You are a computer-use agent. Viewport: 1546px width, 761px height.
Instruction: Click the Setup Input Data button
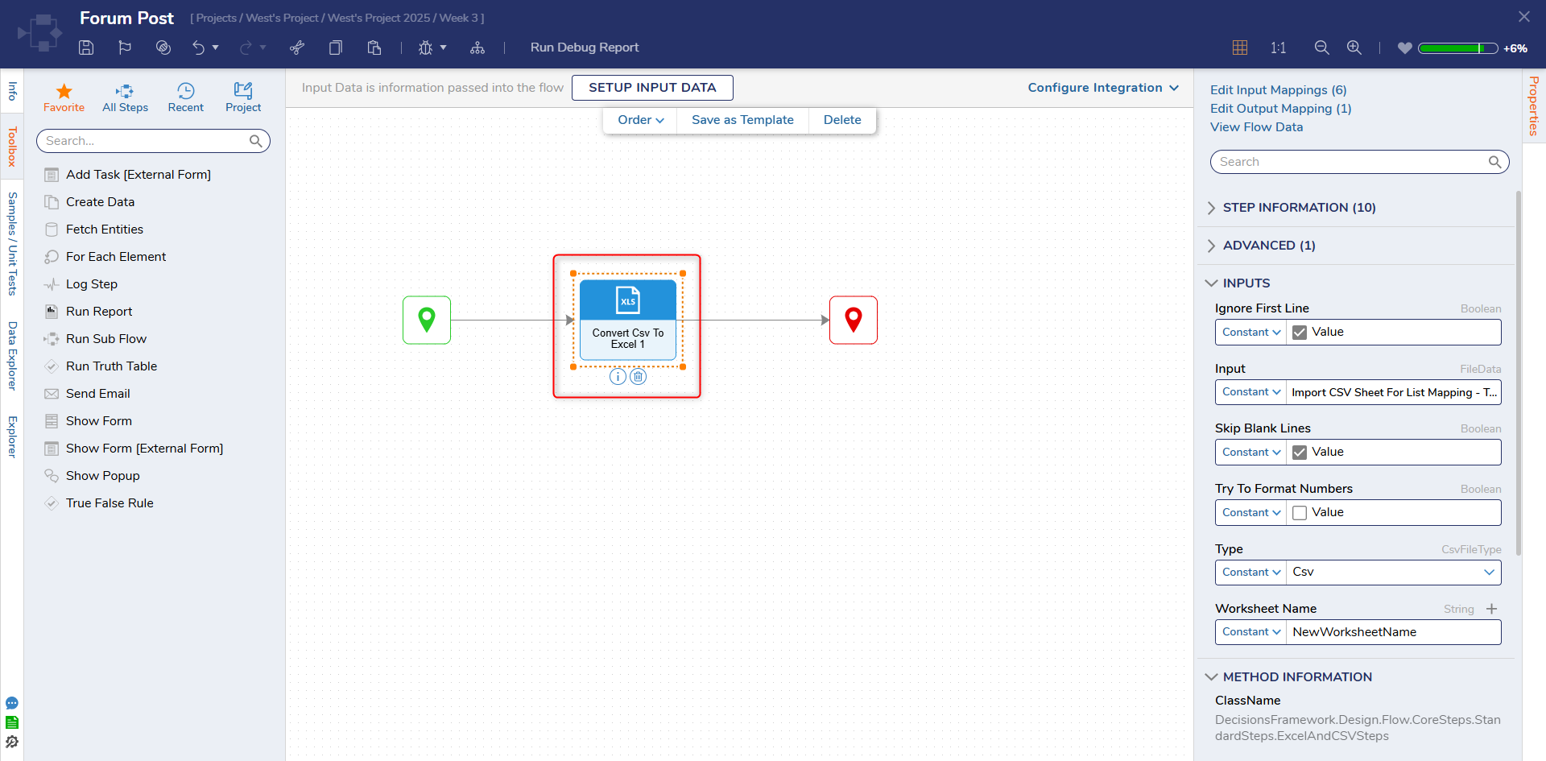652,88
